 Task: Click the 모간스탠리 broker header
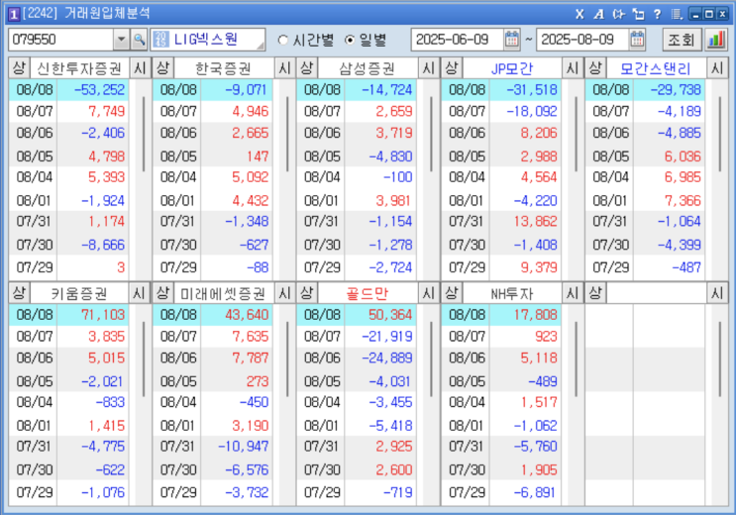(x=656, y=68)
